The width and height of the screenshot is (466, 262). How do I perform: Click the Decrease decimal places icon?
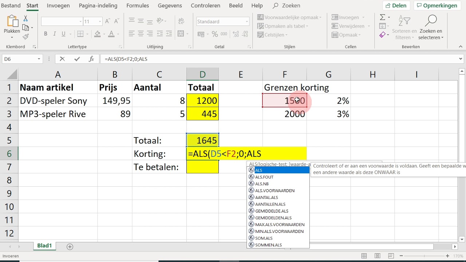coord(245,34)
